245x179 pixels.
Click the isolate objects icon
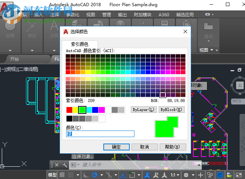tap(210, 175)
